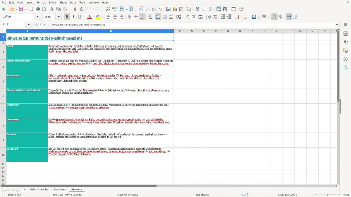Click the Cut scissors icon
Image resolution: width=351 pixels, height=197 pixels.
click(52, 9)
